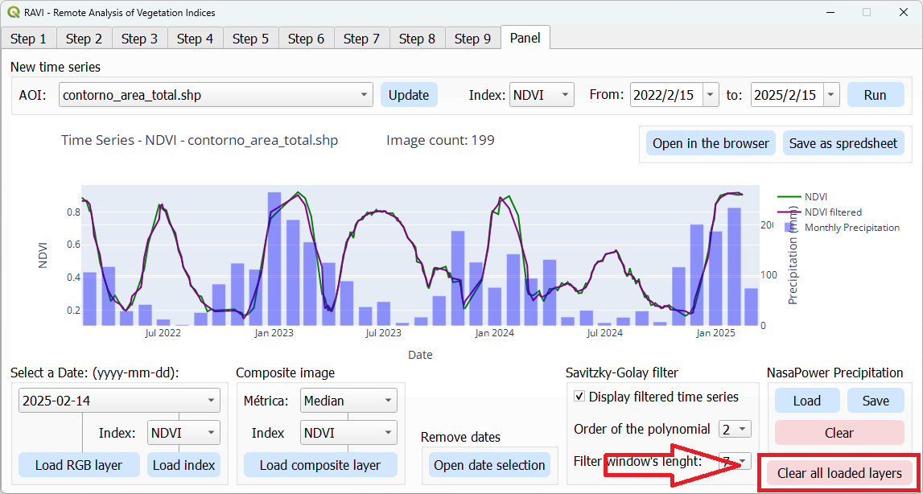Switch to the Step 1 tab
The width and height of the screenshot is (923, 494).
click(28, 39)
